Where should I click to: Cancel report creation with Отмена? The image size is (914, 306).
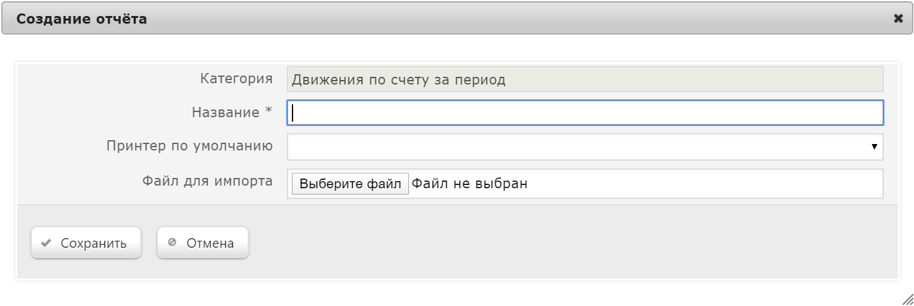[203, 243]
